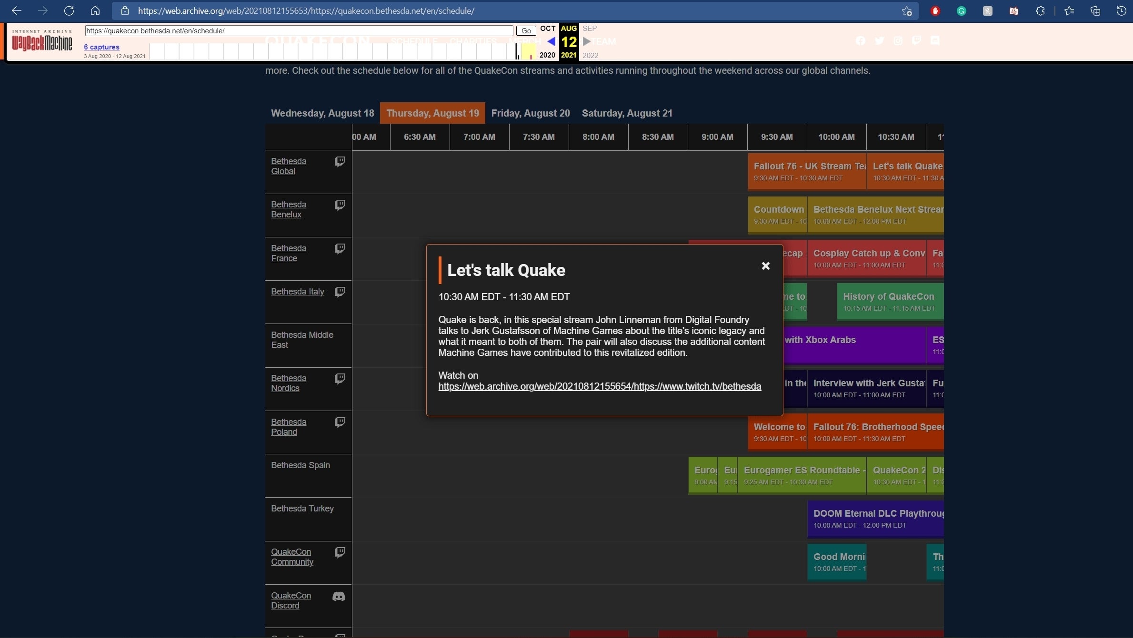Switch to Wednesday, August 18 tab
The image size is (1133, 638).
322,113
